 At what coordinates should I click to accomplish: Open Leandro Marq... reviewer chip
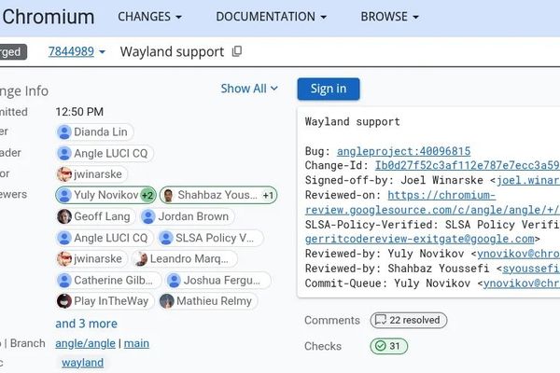pos(184,259)
